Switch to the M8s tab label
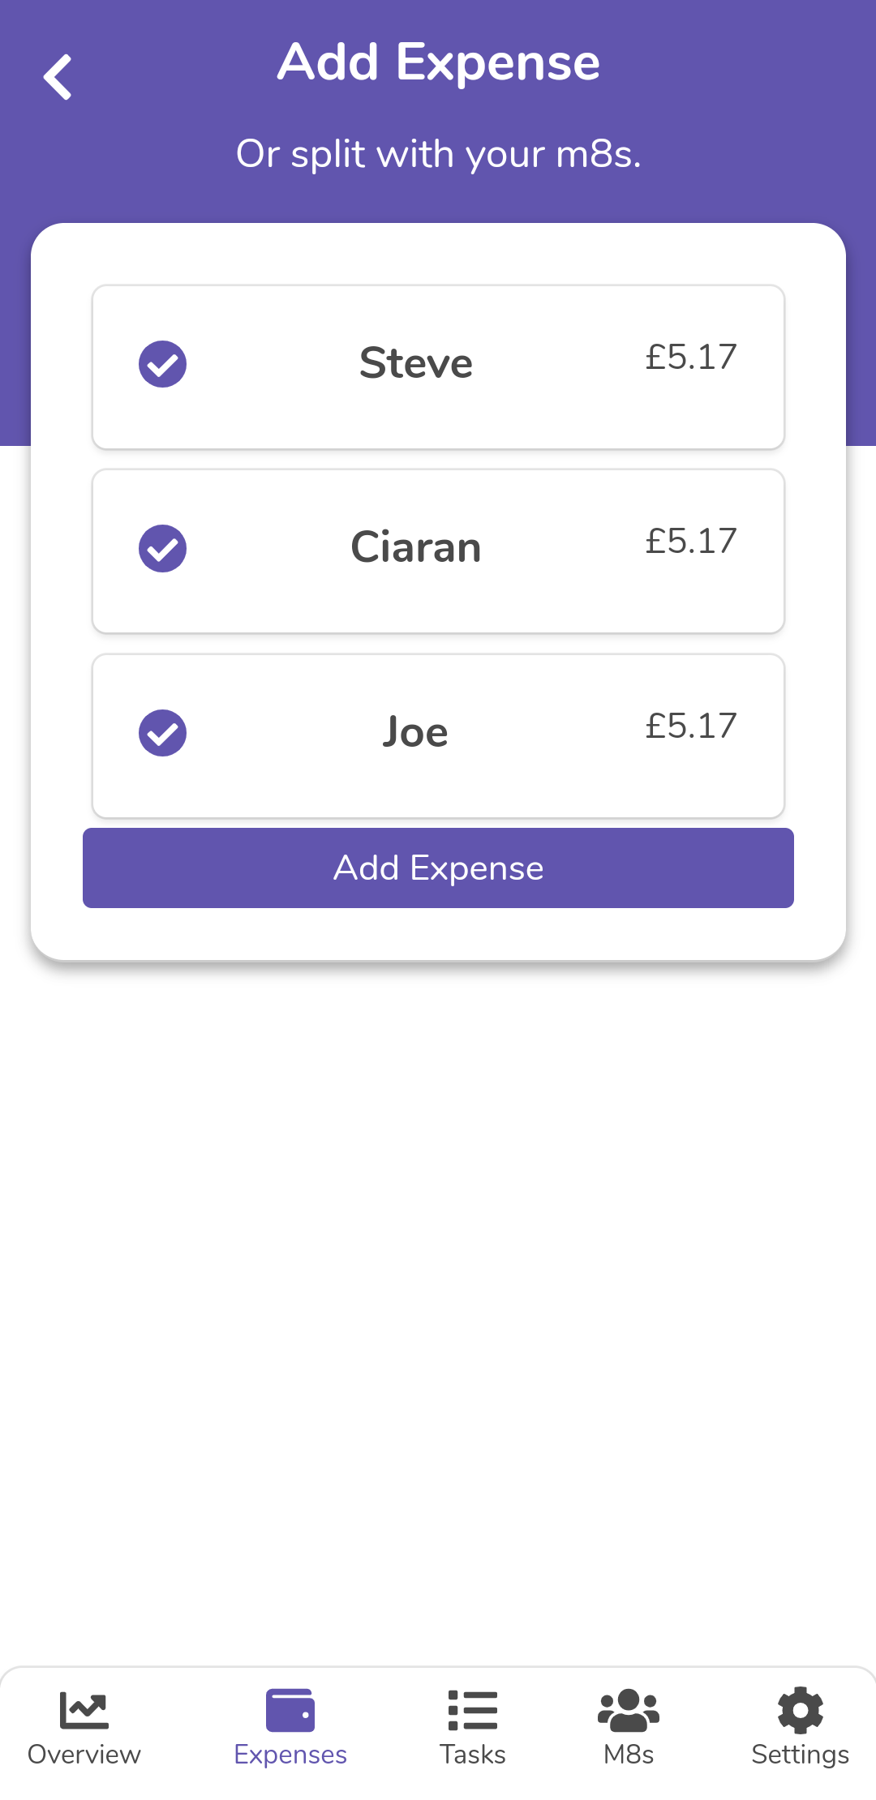The image size is (876, 1800). coord(629,1755)
